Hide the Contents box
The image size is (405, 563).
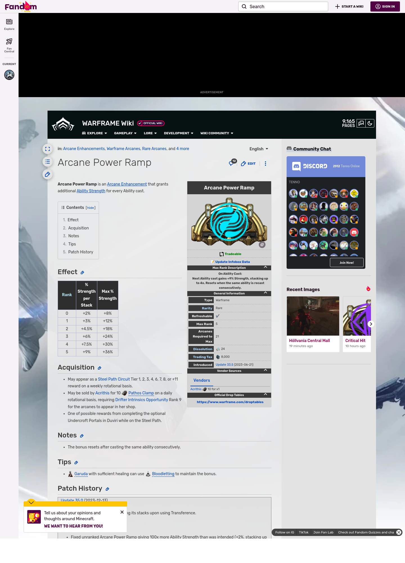(91, 208)
